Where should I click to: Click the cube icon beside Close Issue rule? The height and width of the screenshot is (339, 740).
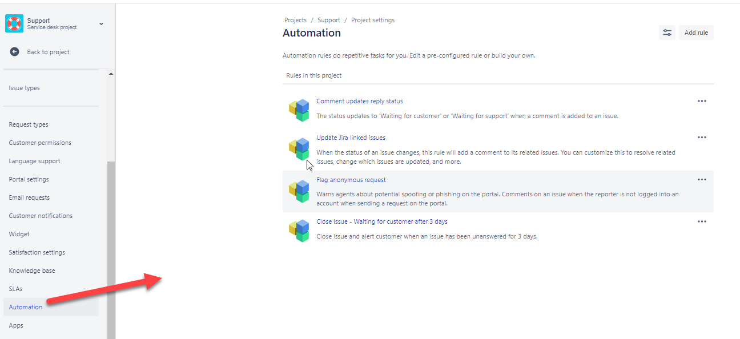(299, 231)
